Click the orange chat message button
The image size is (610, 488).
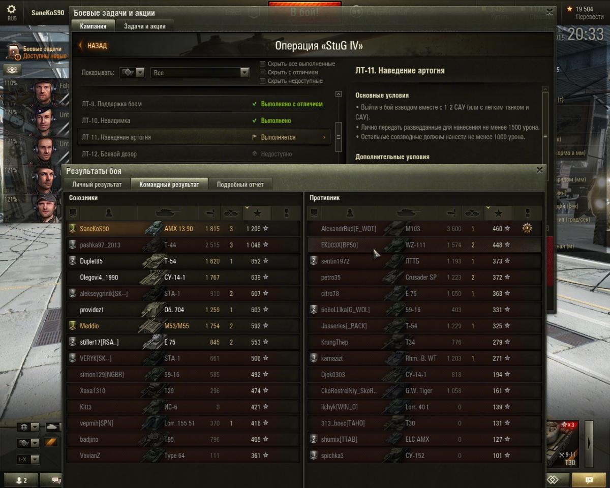point(589,479)
